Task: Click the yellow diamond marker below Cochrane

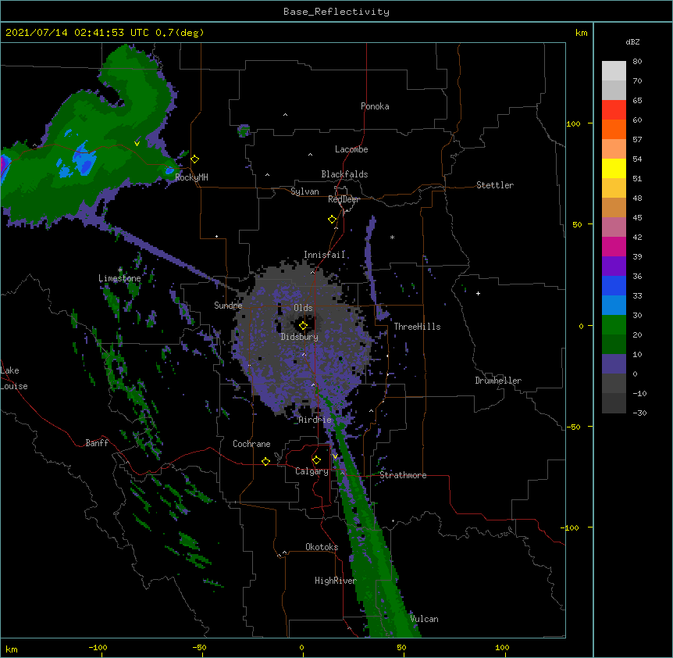Action: [x=265, y=461]
